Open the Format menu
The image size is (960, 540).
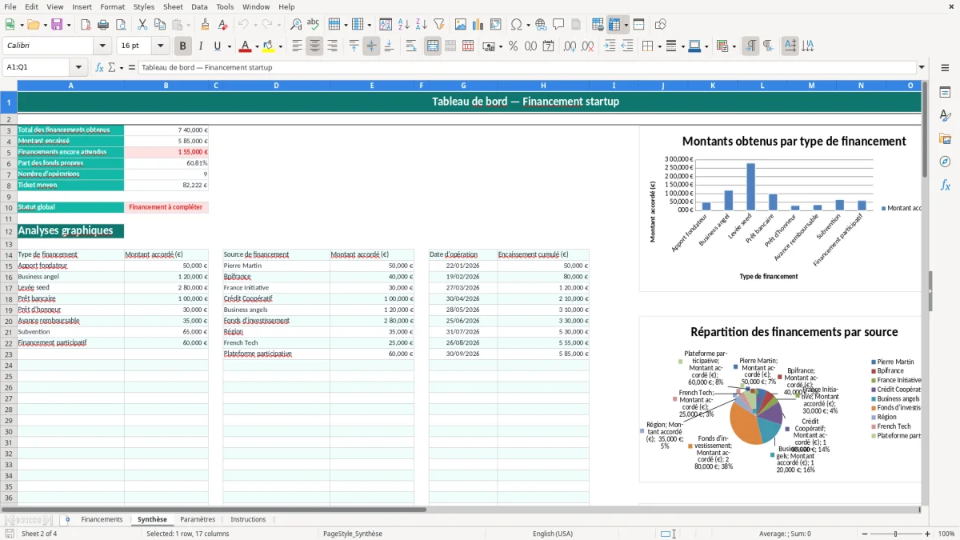click(112, 6)
